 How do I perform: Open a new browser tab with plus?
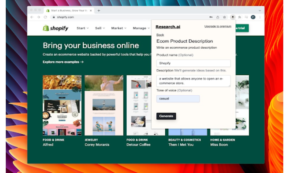(x=99, y=10)
